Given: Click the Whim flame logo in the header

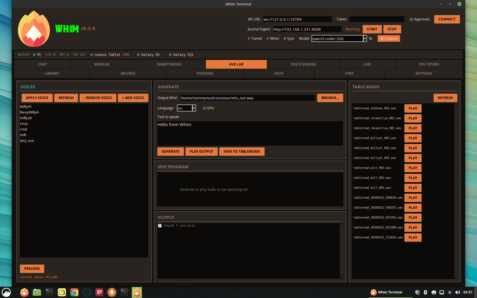Looking at the screenshot, I should pyautogui.click(x=34, y=29).
